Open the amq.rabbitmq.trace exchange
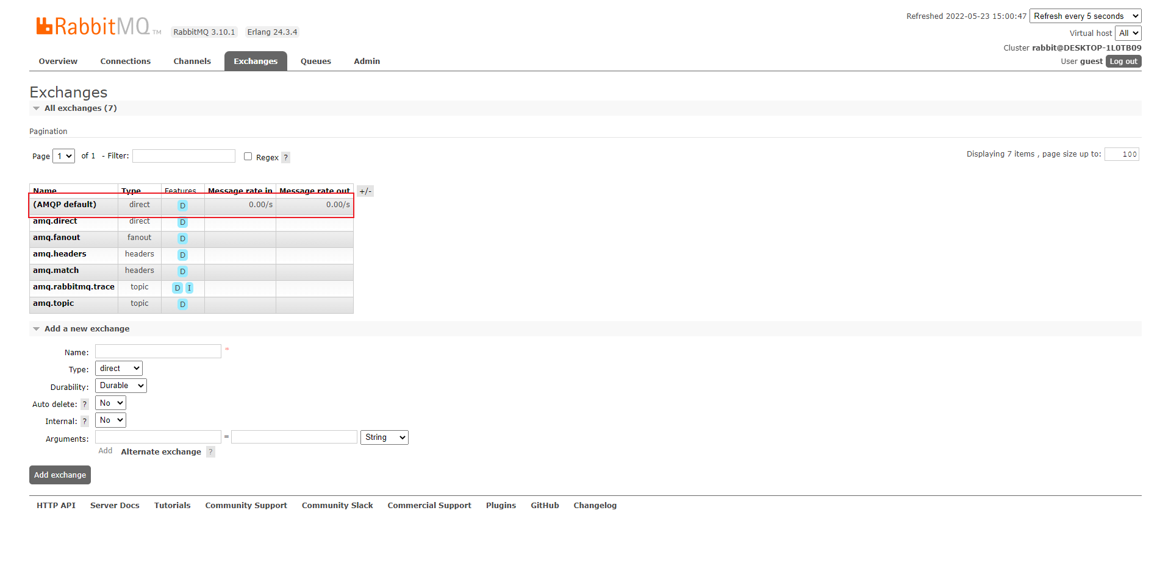Viewport: 1171px width, 566px height. point(74,286)
